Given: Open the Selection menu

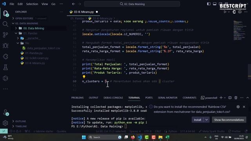Looking at the screenshot, I should click(32, 4).
